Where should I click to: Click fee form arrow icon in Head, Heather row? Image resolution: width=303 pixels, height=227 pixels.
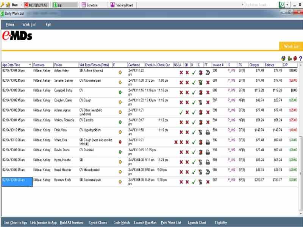208,172
